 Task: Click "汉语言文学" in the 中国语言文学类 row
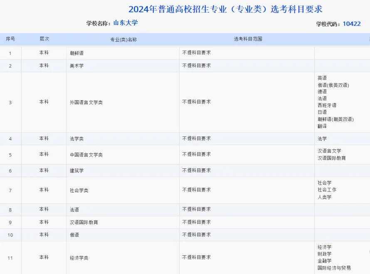coord(329,151)
